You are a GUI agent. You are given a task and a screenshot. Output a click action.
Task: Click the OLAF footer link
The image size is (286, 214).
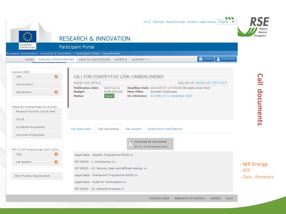[230, 198]
